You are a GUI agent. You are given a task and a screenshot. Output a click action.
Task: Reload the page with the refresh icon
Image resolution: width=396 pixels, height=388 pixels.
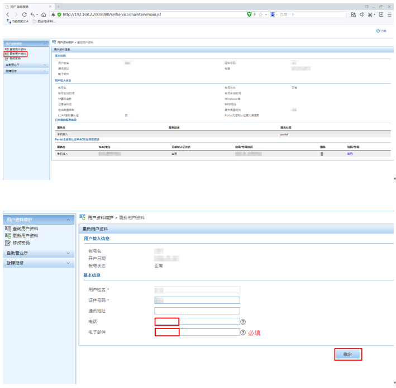click(x=24, y=14)
